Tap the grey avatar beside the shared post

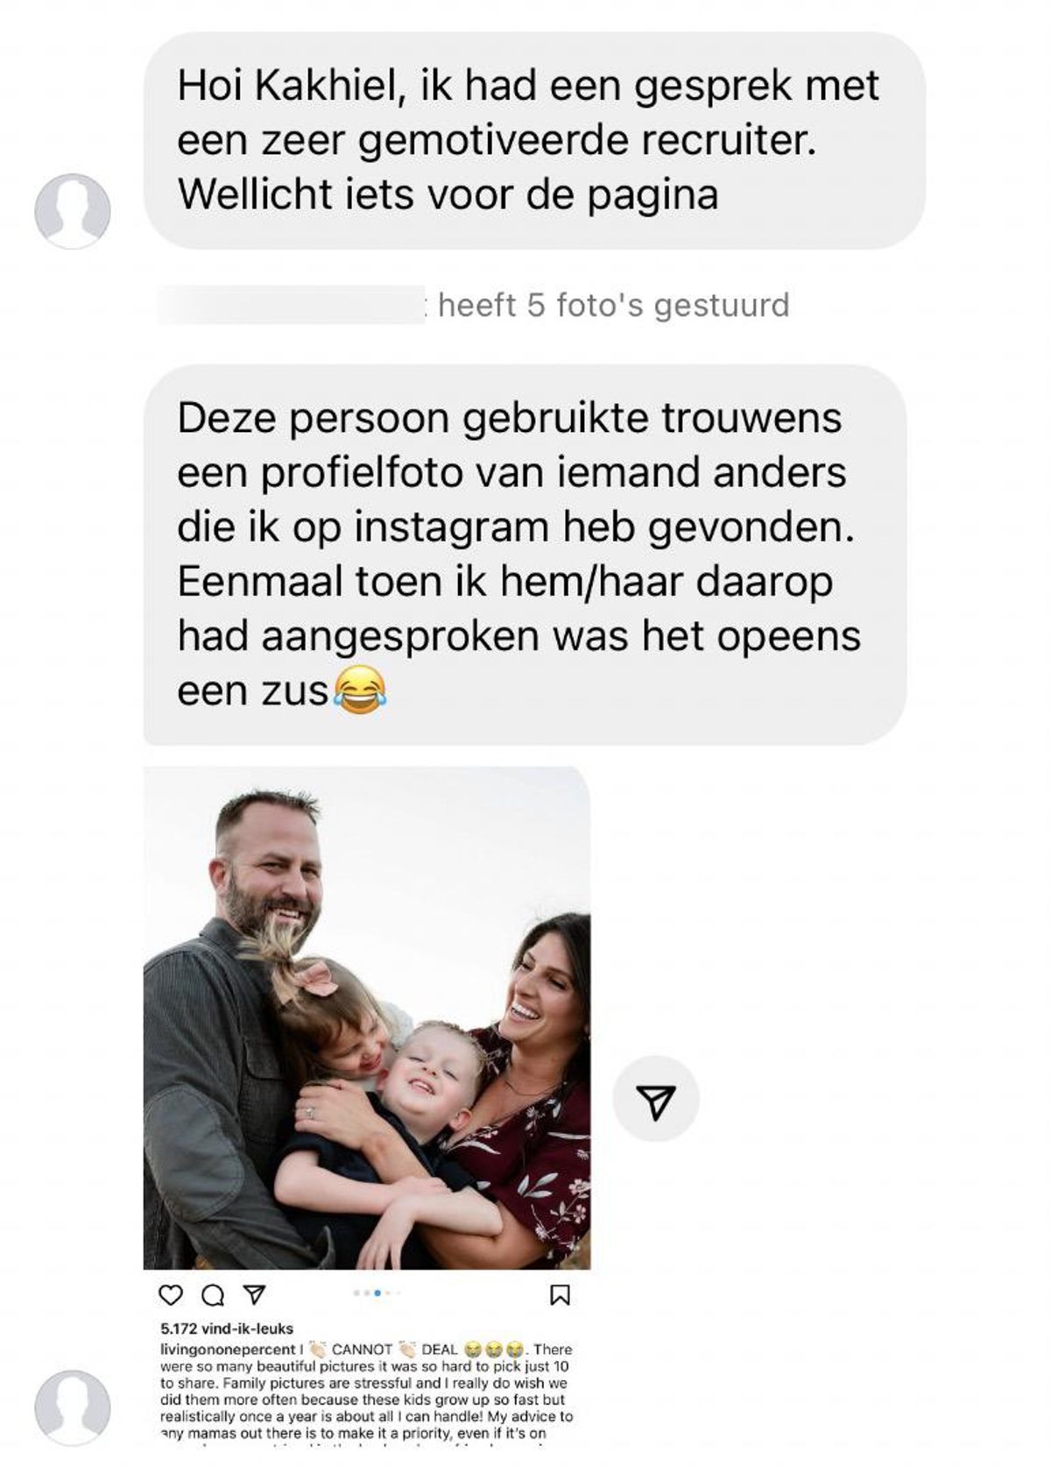tap(73, 1408)
